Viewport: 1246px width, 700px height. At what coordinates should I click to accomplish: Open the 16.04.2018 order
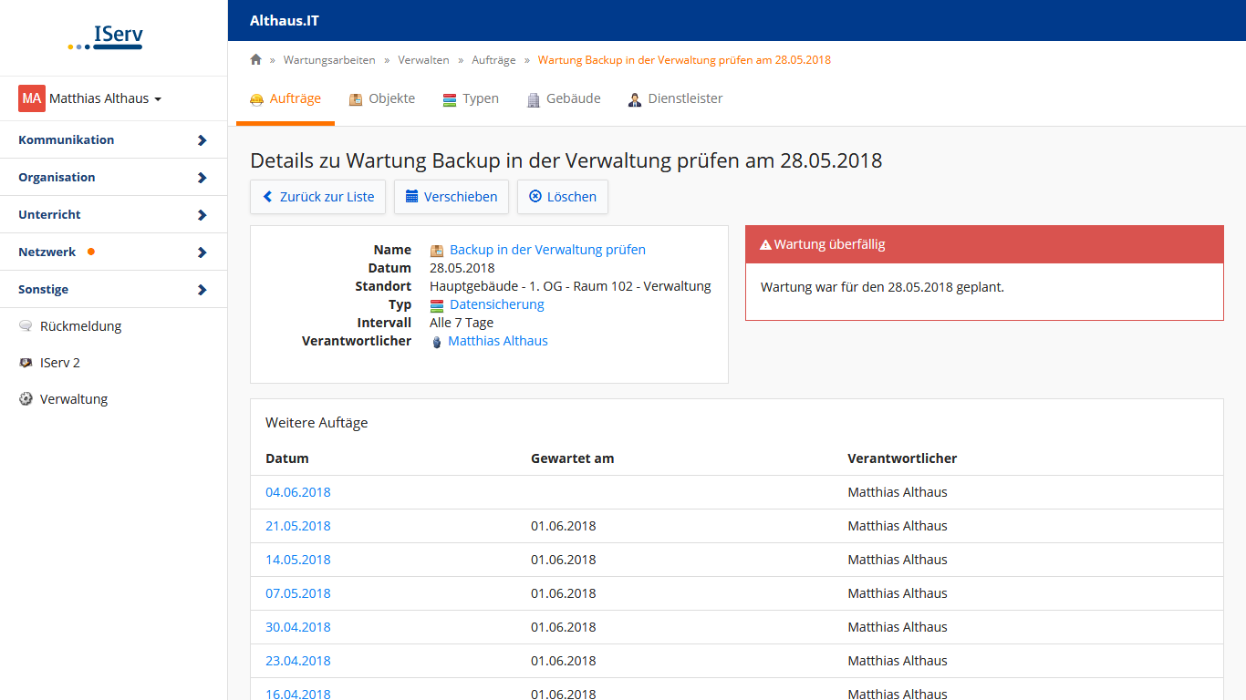point(298,694)
